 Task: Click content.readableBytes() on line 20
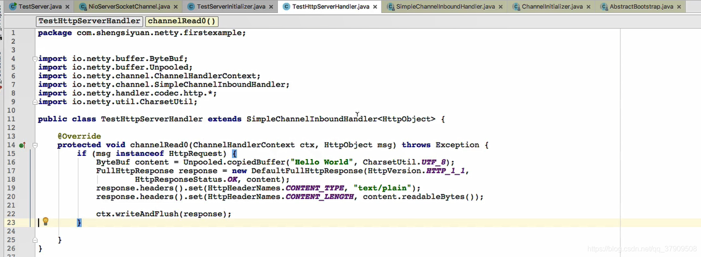click(x=421, y=197)
